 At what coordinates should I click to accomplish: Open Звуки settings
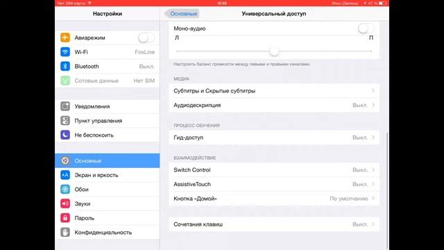(108, 203)
